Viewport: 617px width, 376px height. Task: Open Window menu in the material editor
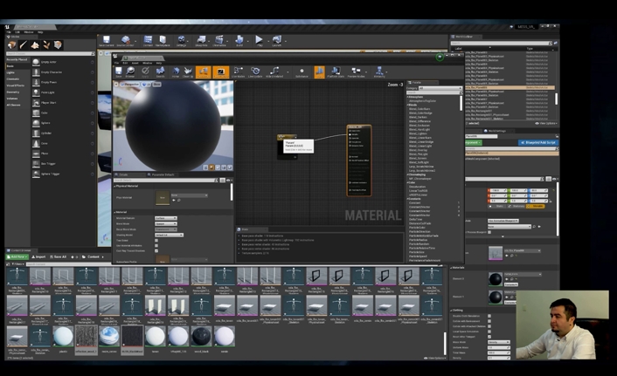tap(147, 63)
